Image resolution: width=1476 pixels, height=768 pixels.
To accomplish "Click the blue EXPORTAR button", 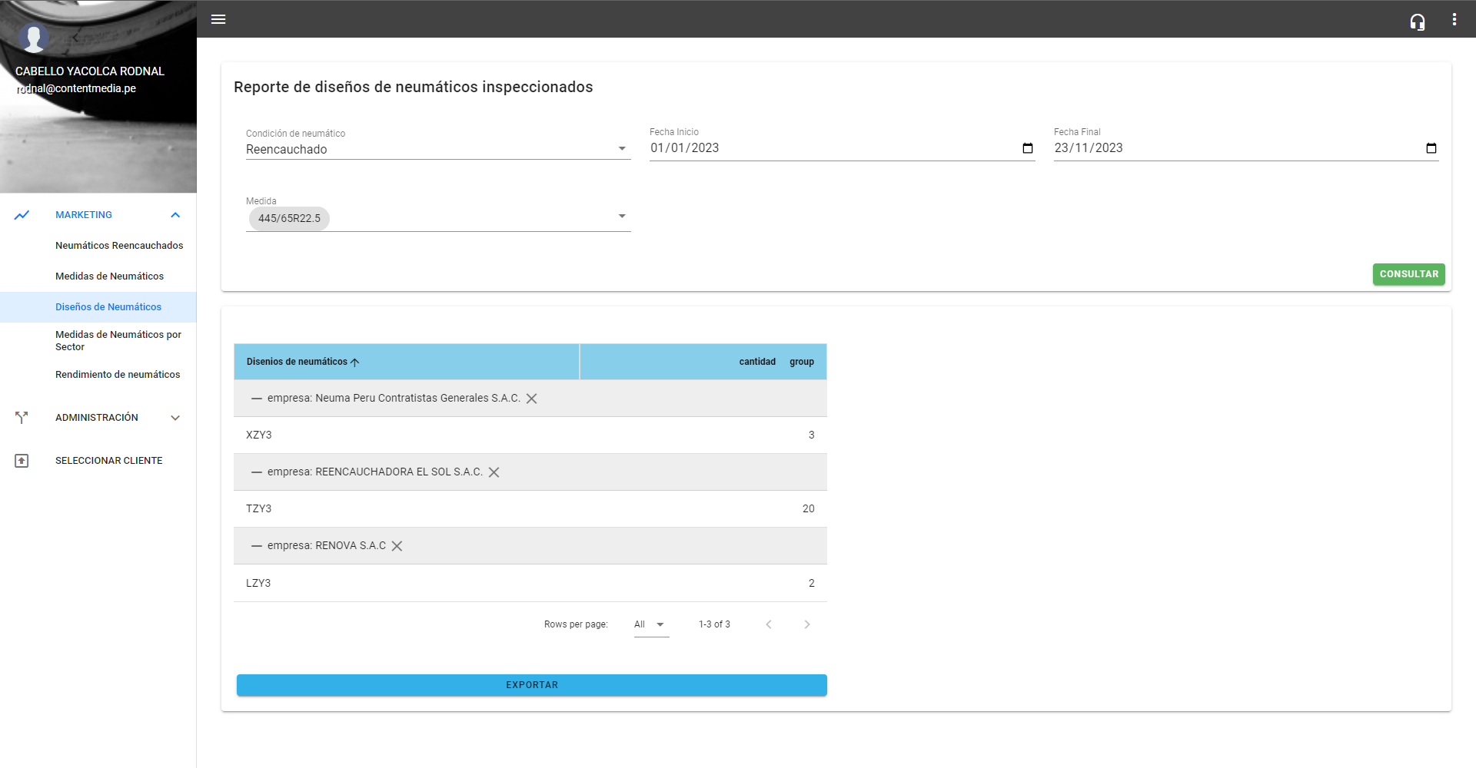I will pyautogui.click(x=531, y=685).
